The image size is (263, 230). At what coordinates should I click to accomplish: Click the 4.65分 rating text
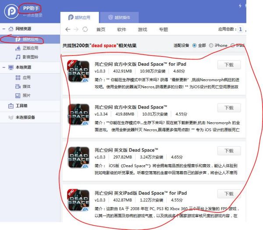tap(177, 157)
